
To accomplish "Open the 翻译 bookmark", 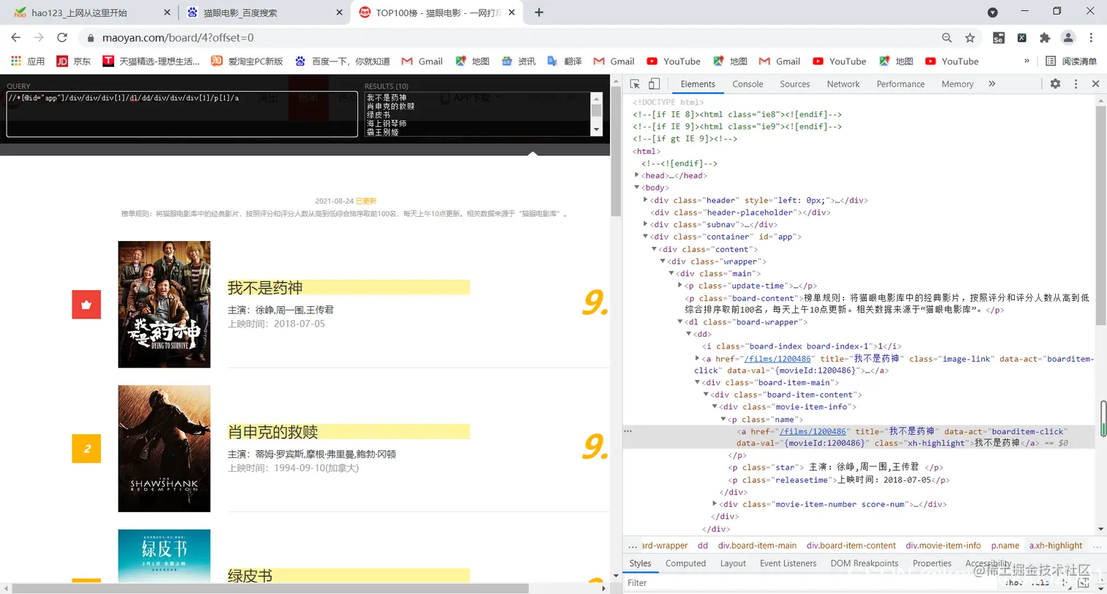I will coord(564,62).
